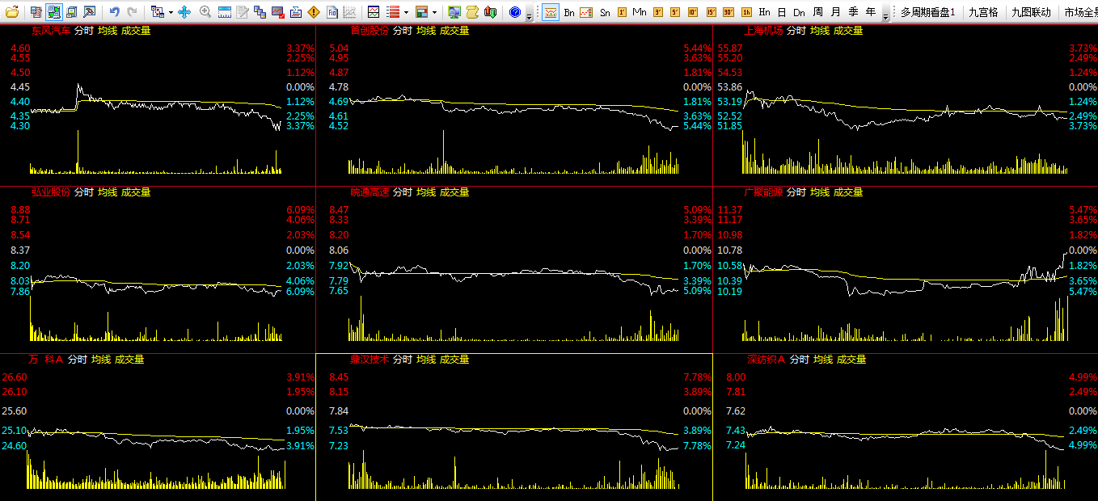Select the intraday time-share chart icon
The height and width of the screenshot is (501, 1098).
[550, 12]
